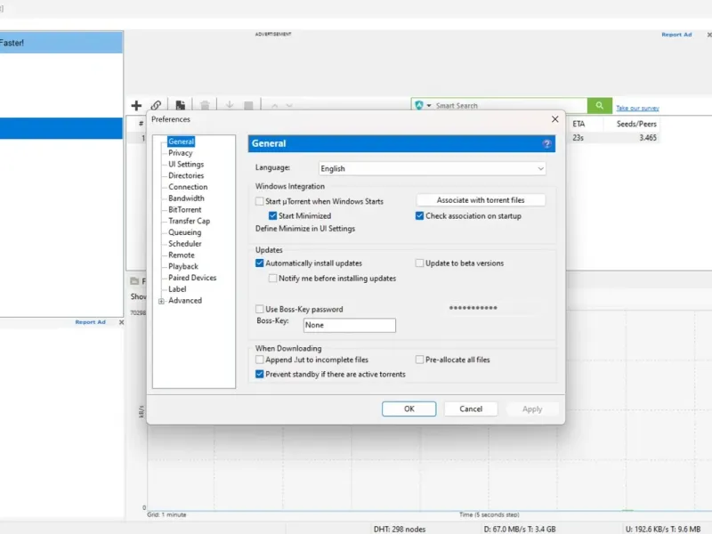Uncheck Prevent standby if there are active torrents

[x=259, y=374]
